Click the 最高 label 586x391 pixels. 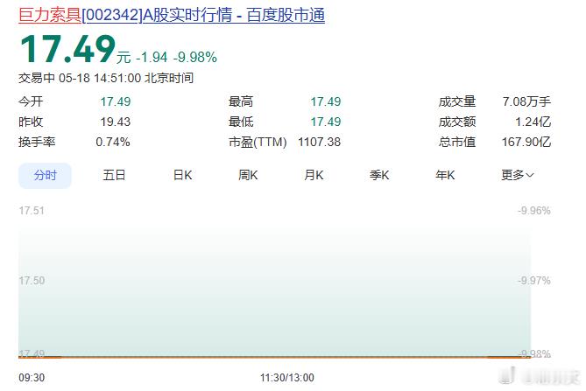[x=241, y=101]
